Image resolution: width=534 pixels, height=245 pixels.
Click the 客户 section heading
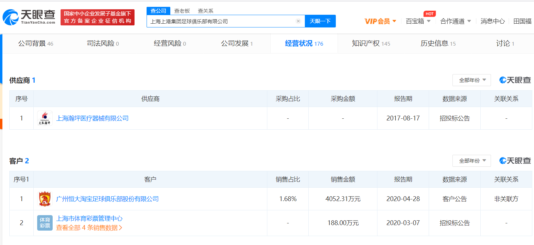coord(19,161)
